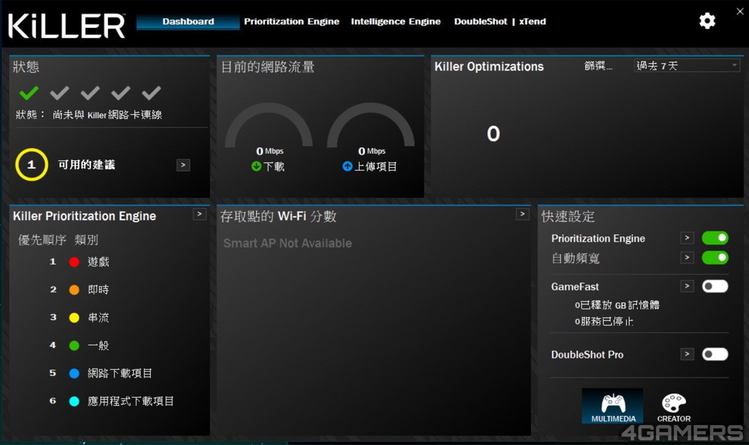Select the 一般 priority row text

[x=98, y=346]
